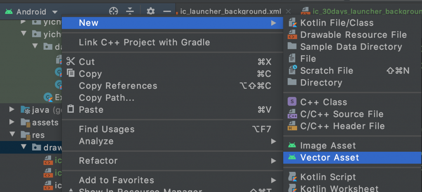This screenshot has height=192, width=422.
Task: Click the locate target crosshair icon
Action: 113,12
